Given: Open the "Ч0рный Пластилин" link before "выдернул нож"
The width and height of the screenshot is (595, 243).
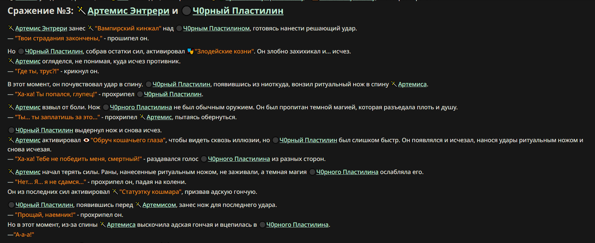Looking at the screenshot, I should [44, 130].
